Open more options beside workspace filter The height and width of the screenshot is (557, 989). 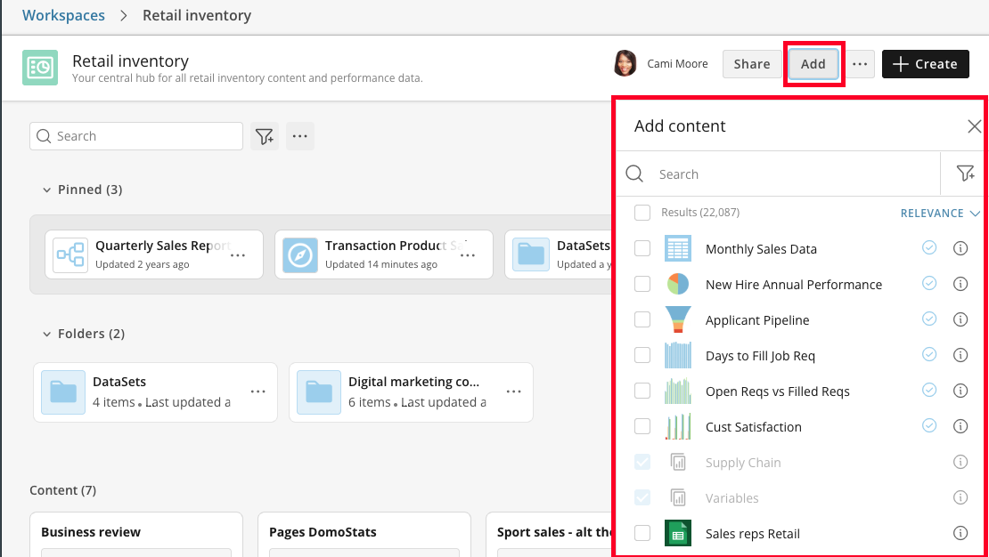click(300, 136)
